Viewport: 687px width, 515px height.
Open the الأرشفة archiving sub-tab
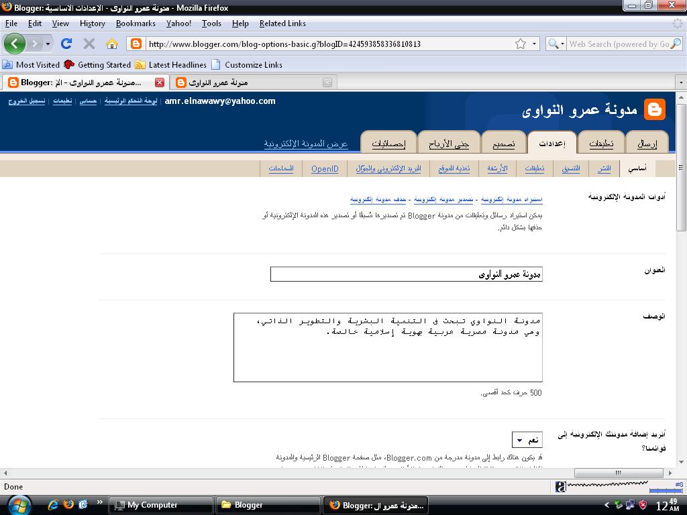pyautogui.click(x=497, y=168)
